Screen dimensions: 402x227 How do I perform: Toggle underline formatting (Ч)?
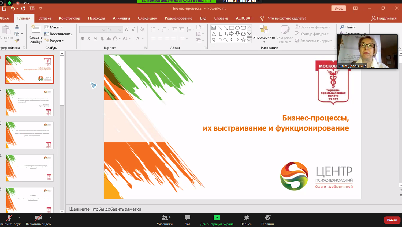95,39
